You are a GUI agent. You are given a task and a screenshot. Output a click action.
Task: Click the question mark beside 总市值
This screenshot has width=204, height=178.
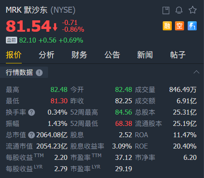click(x=31, y=135)
